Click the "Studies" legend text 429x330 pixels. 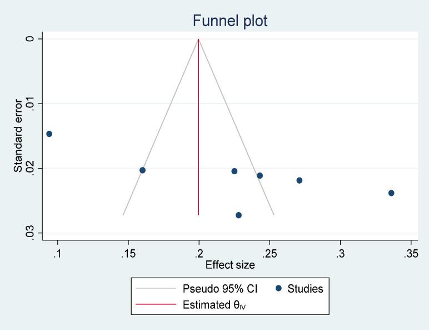click(305, 288)
